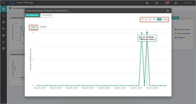Click the 'Nov 25, 18:00' axis label
This screenshot has width=196, height=104.
152,88
